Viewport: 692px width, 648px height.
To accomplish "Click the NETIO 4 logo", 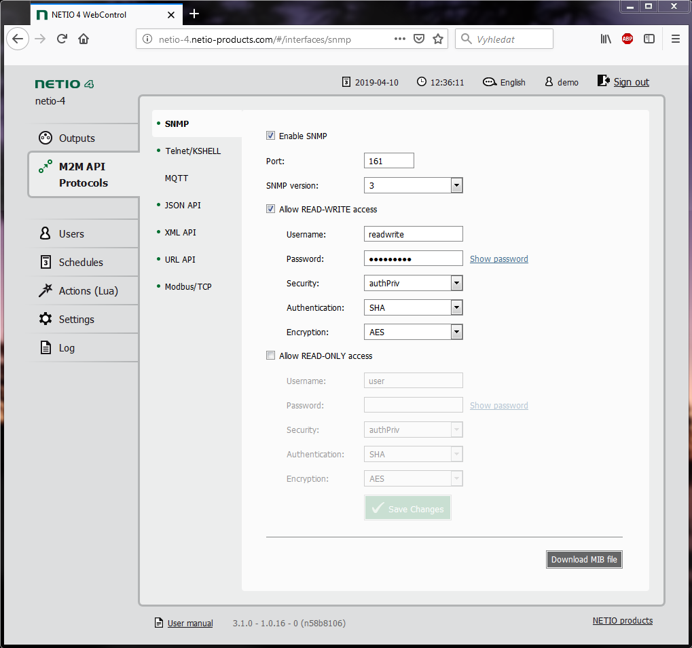I will click(65, 83).
